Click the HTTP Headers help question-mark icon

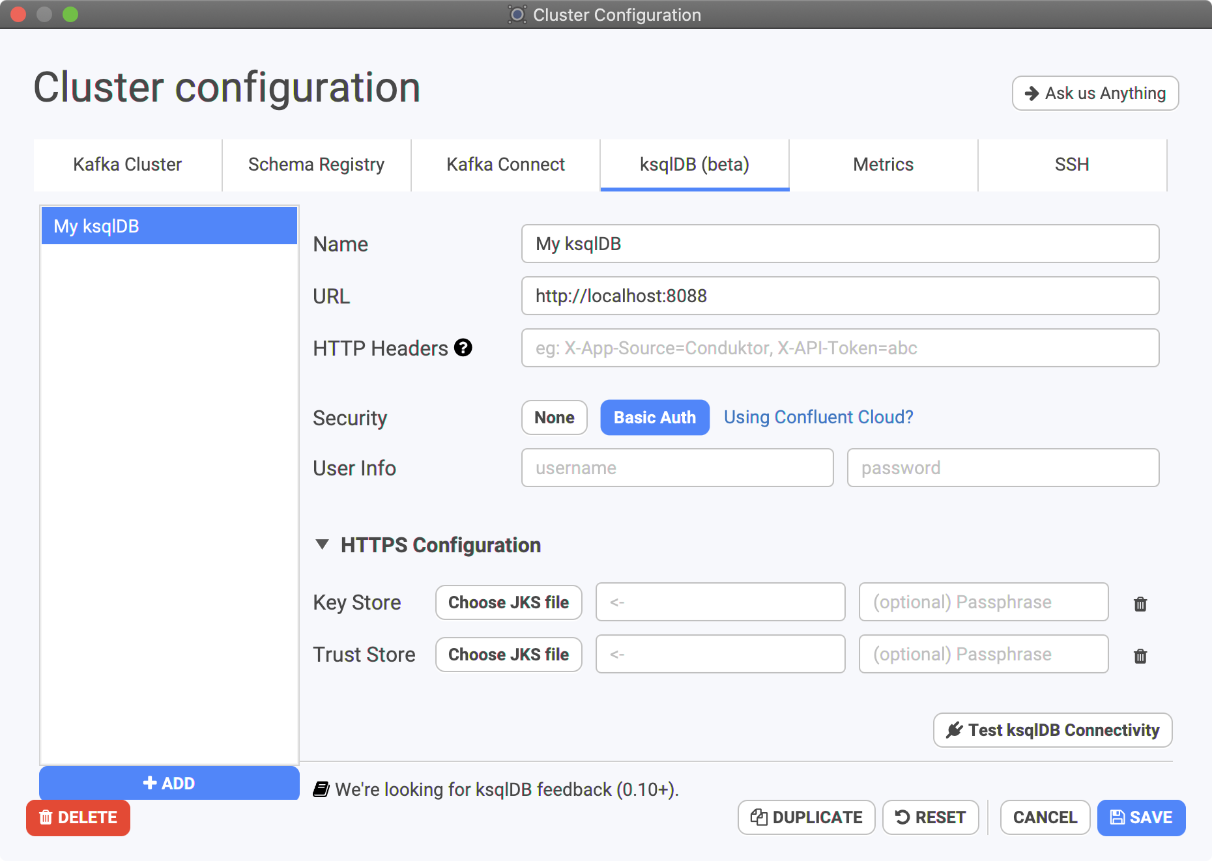pyautogui.click(x=463, y=348)
